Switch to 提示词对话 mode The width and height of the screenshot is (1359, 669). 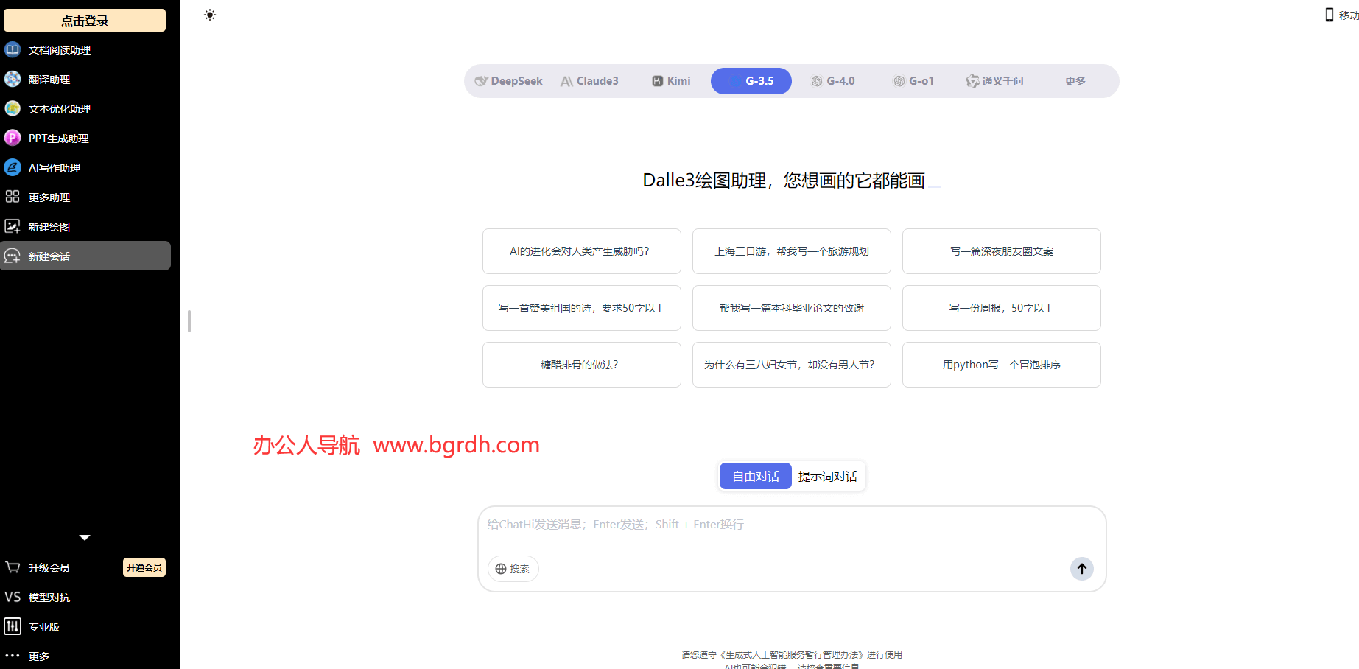827,477
